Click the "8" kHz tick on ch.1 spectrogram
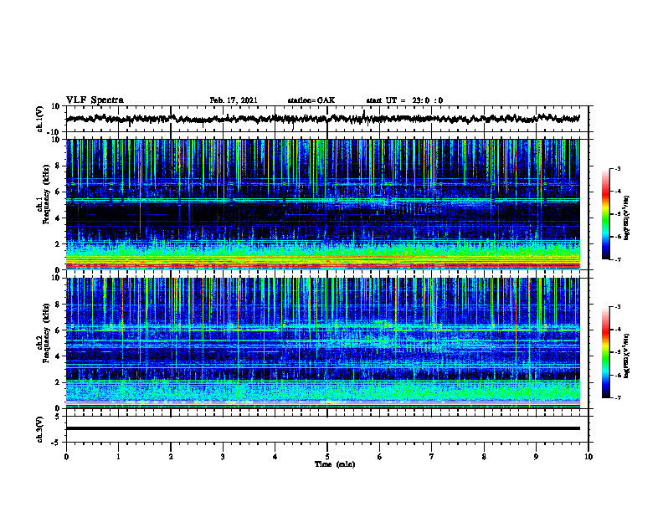The image size is (663, 512). click(x=59, y=166)
